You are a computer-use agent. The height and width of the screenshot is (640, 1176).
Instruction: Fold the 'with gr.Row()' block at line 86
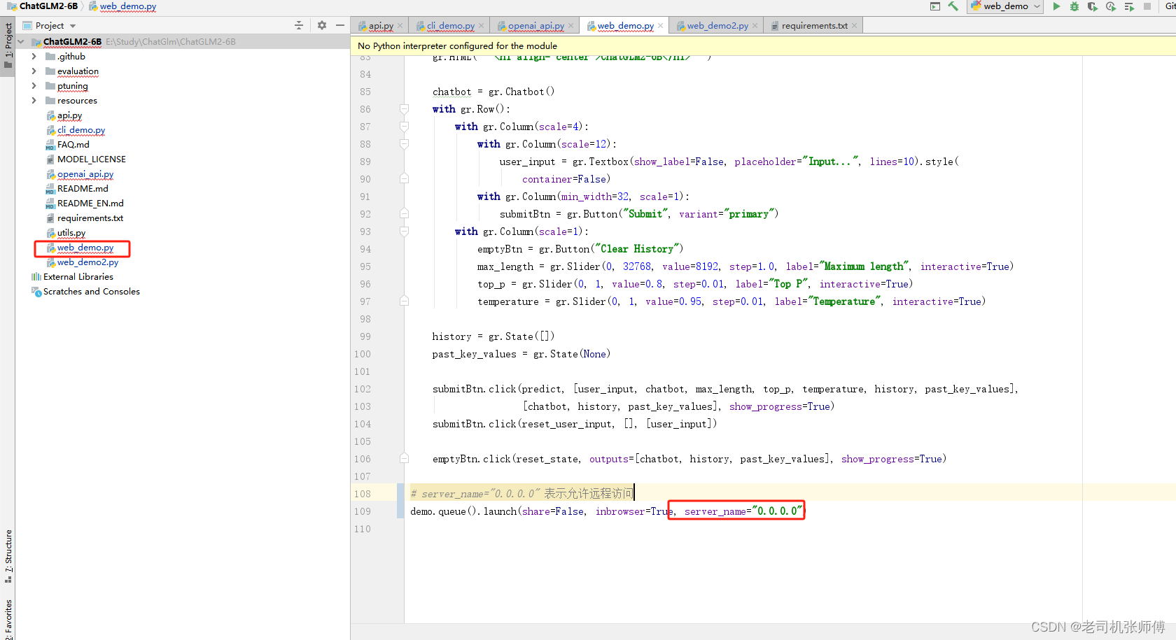(404, 109)
